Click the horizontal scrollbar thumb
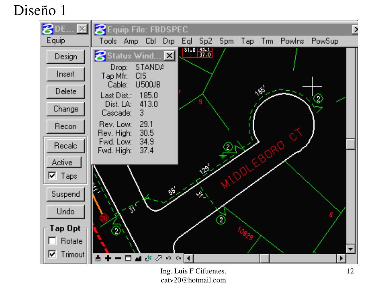This screenshot has width=387, height=290. tap(265, 258)
